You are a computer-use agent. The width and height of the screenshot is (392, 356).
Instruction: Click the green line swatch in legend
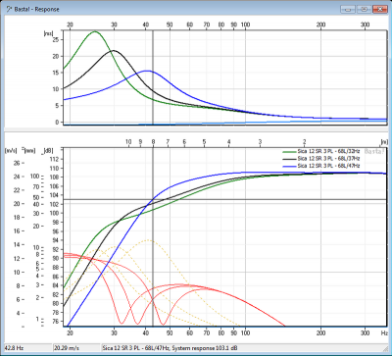tap(289, 152)
